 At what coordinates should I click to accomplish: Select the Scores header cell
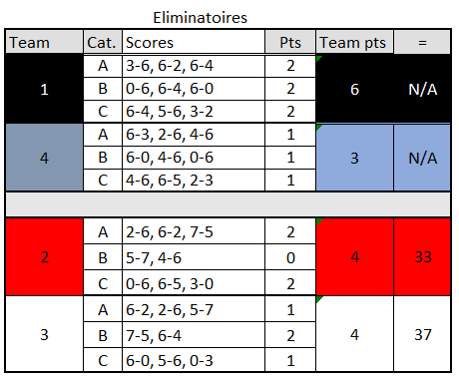(194, 42)
